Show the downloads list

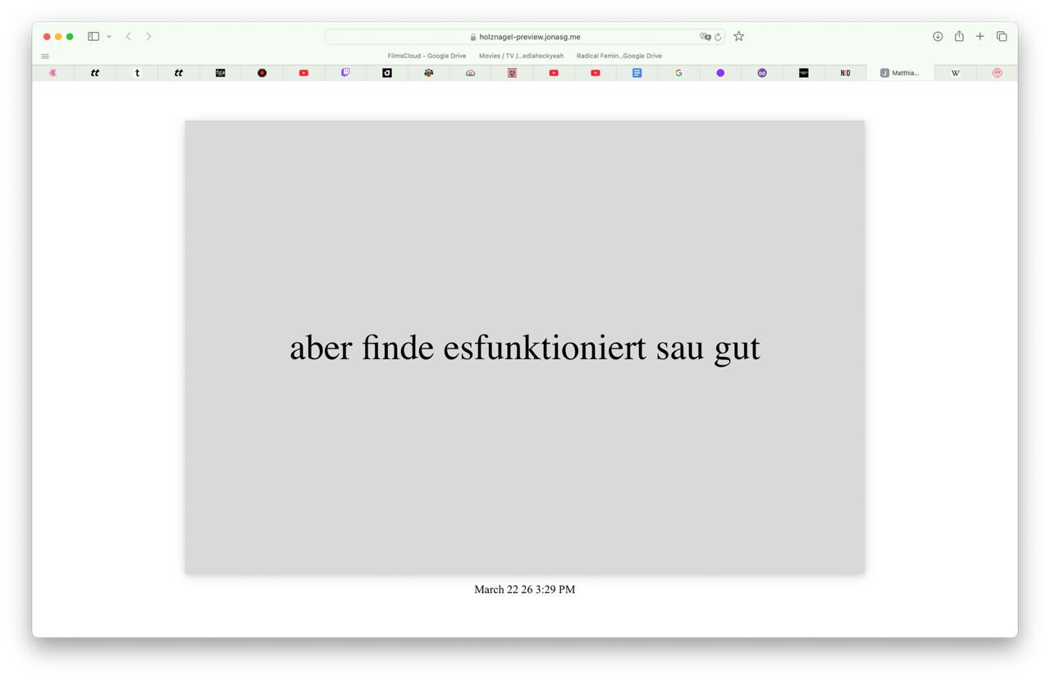point(938,36)
